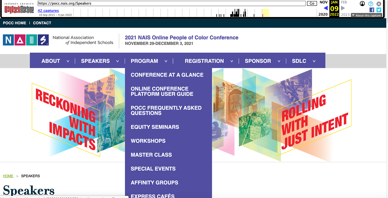388x198 pixels.
Task: Select Online Conference Platform User Guide
Action: coord(162,91)
